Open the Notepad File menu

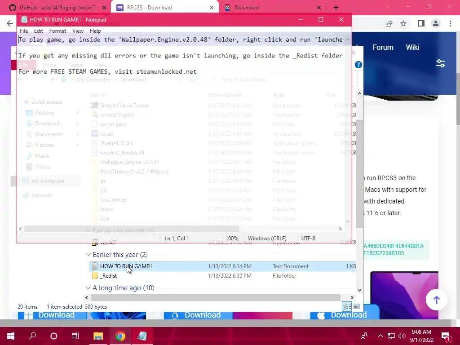pos(24,31)
